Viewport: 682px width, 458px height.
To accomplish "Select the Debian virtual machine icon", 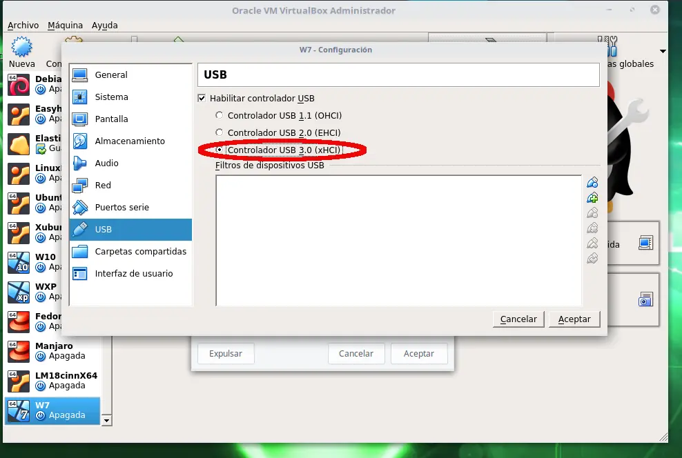I will (x=19, y=85).
